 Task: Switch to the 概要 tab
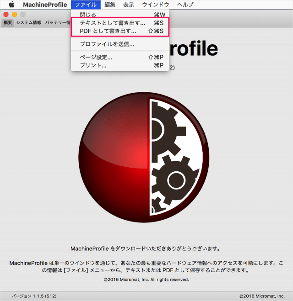pos(7,22)
